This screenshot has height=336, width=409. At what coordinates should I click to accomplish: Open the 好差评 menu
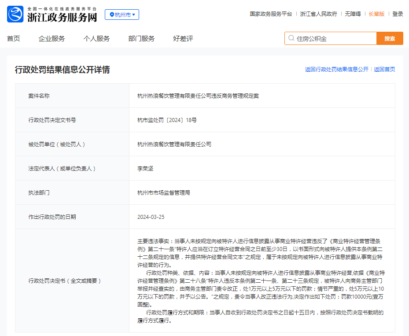pyautogui.click(x=183, y=39)
